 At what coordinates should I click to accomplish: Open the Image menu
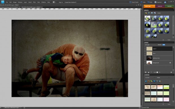click(15, 2)
